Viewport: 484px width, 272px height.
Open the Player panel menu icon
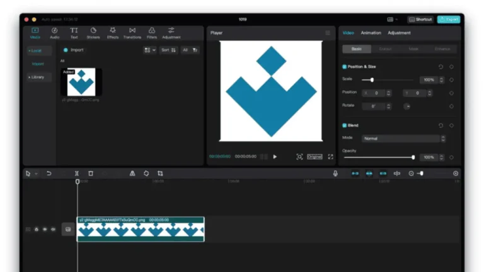[328, 33]
